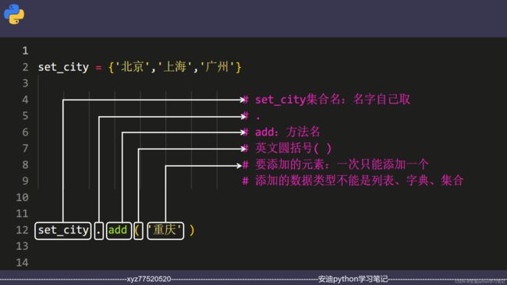Click the xyz77520520 footer text
The image size is (507, 285).
coord(149,280)
